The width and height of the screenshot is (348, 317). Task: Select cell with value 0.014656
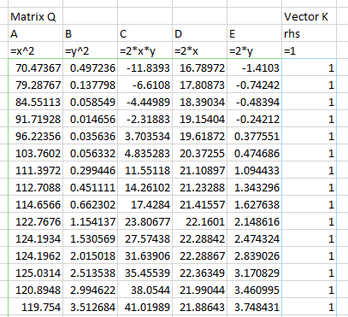pyautogui.click(x=90, y=119)
